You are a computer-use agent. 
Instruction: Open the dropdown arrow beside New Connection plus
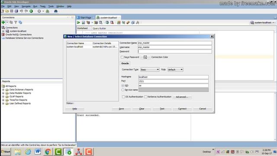7,22
